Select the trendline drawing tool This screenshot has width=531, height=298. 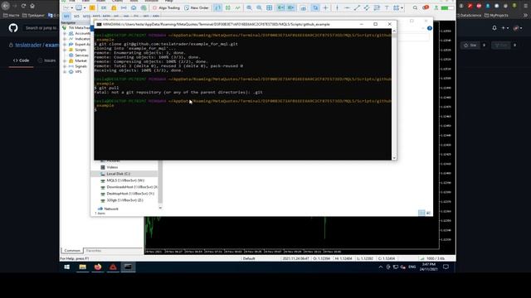[357, 7]
